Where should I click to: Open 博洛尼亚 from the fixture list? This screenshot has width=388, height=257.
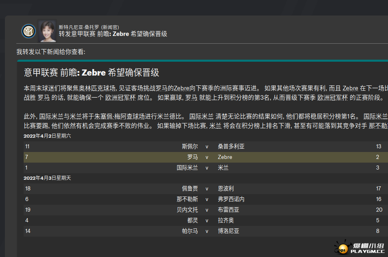pos(228,231)
